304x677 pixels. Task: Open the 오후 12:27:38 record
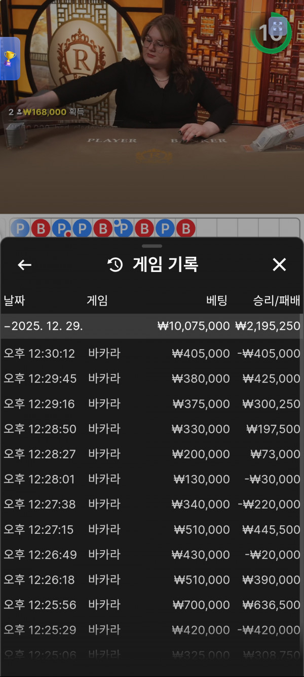click(x=151, y=504)
